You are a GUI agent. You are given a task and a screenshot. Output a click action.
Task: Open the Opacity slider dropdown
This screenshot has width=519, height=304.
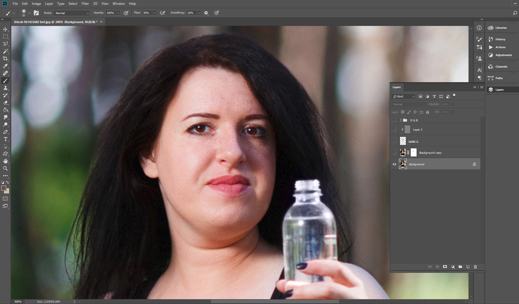118,13
